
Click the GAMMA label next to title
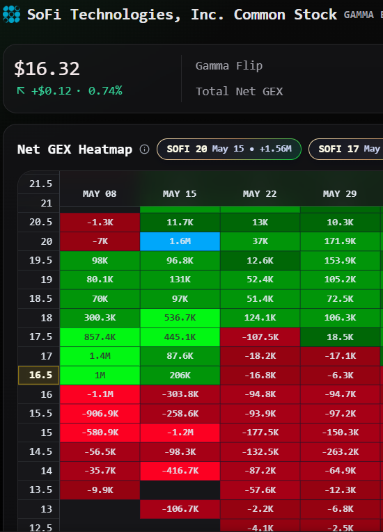tap(359, 15)
